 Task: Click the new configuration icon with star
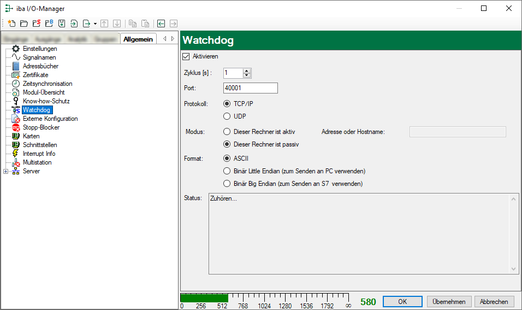[x=11, y=24]
